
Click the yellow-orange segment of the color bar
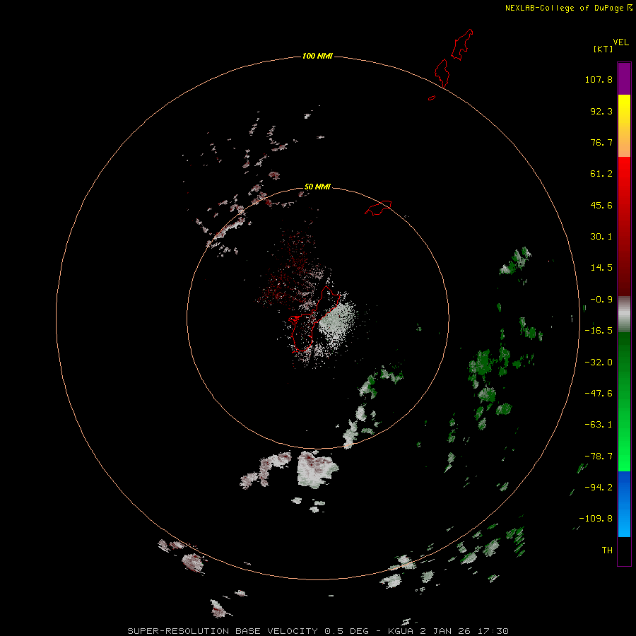click(x=624, y=126)
